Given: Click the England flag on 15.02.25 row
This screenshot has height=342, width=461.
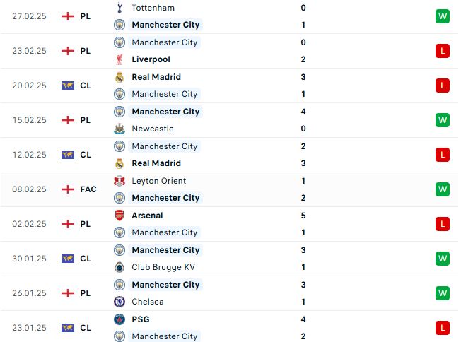Looking at the screenshot, I should coord(68,120).
